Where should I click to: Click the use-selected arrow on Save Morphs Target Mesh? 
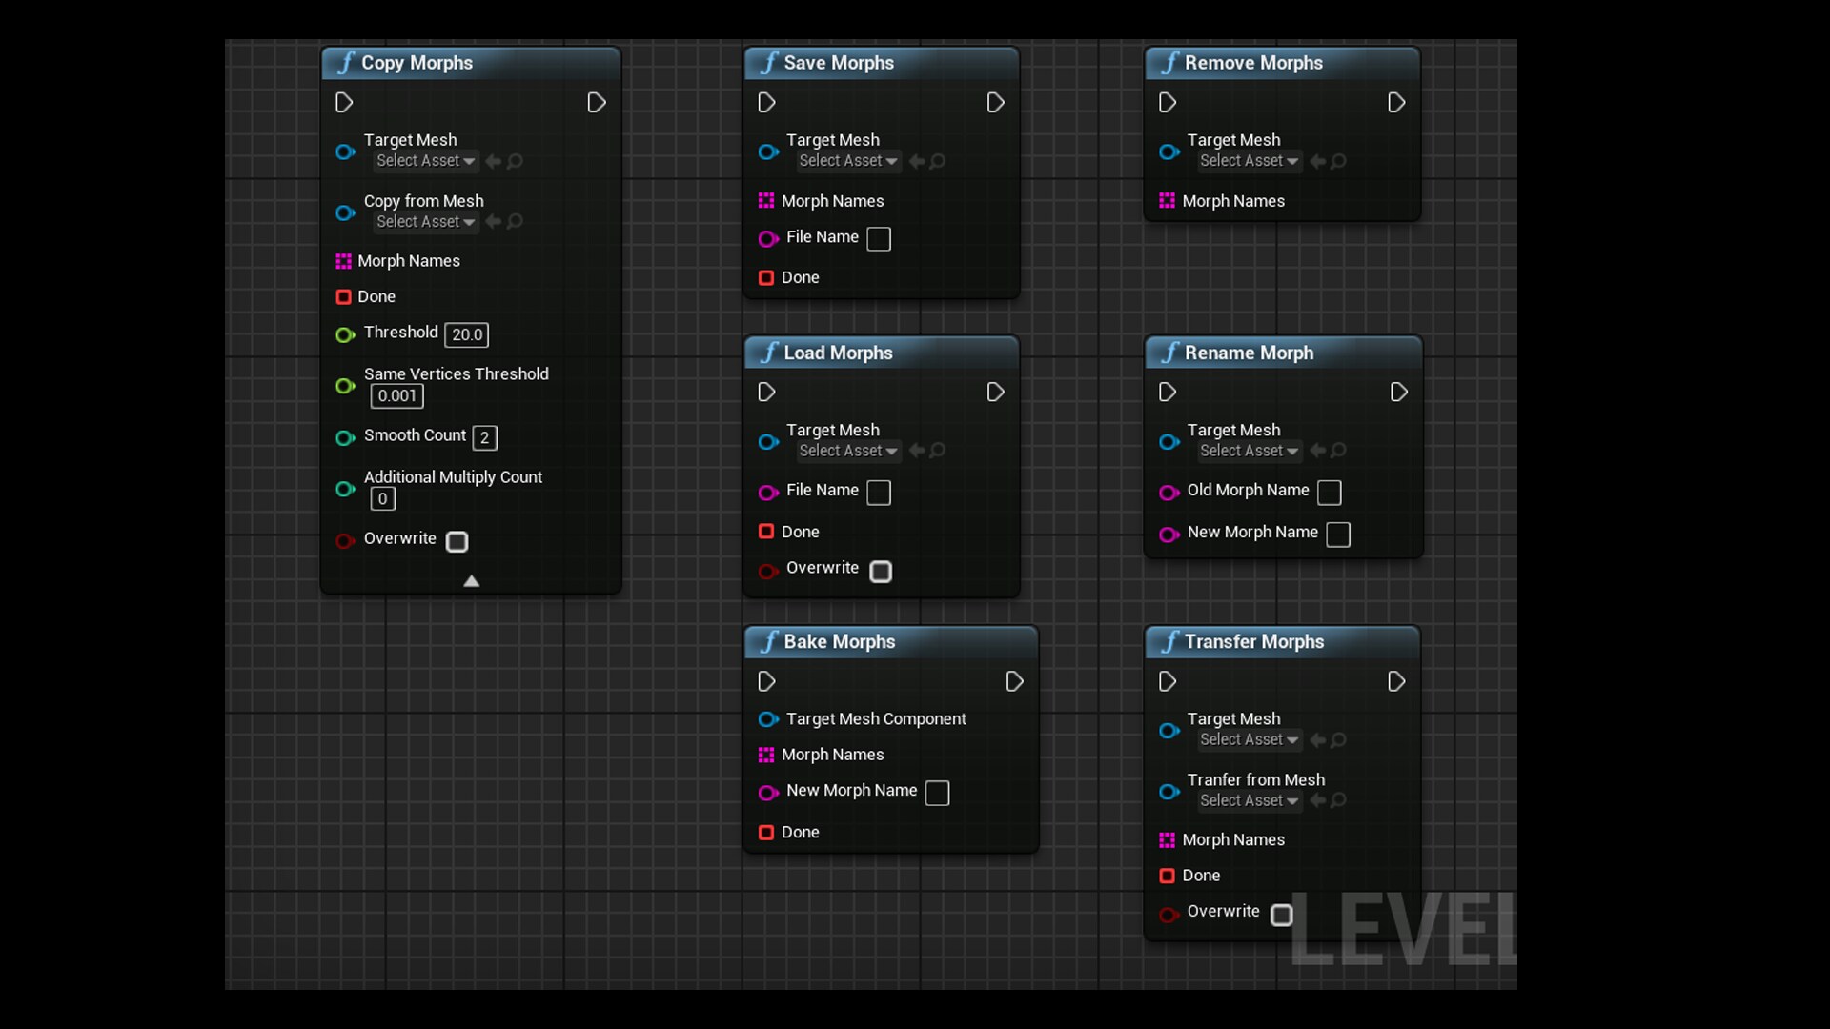click(917, 162)
